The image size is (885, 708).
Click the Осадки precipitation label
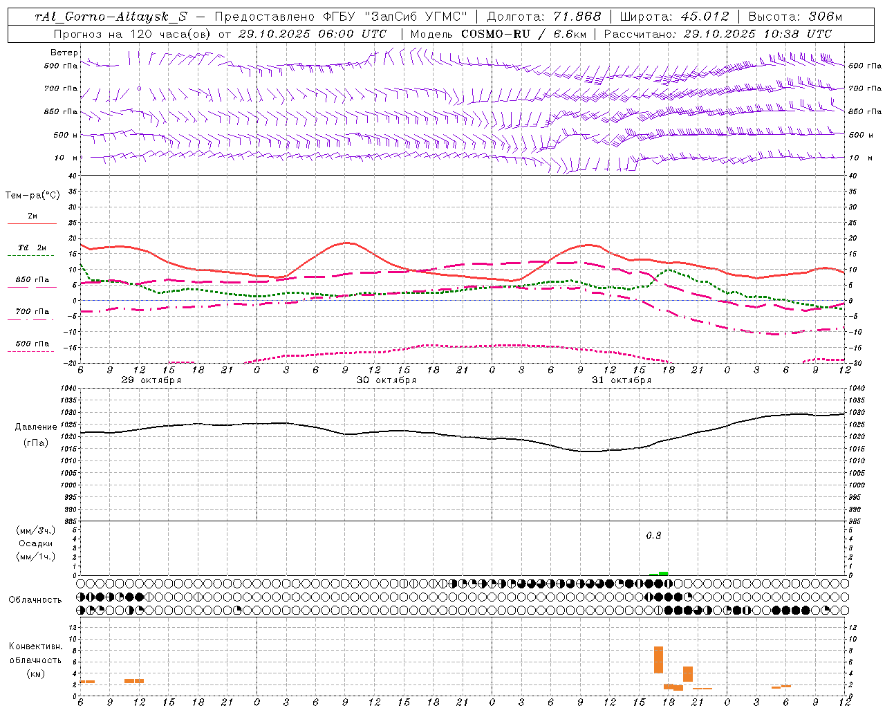(x=36, y=543)
